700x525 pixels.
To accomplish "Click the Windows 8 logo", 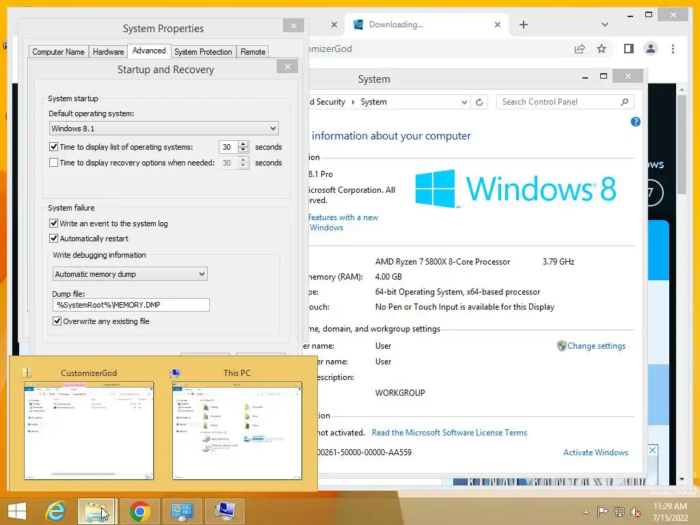I will (x=515, y=189).
